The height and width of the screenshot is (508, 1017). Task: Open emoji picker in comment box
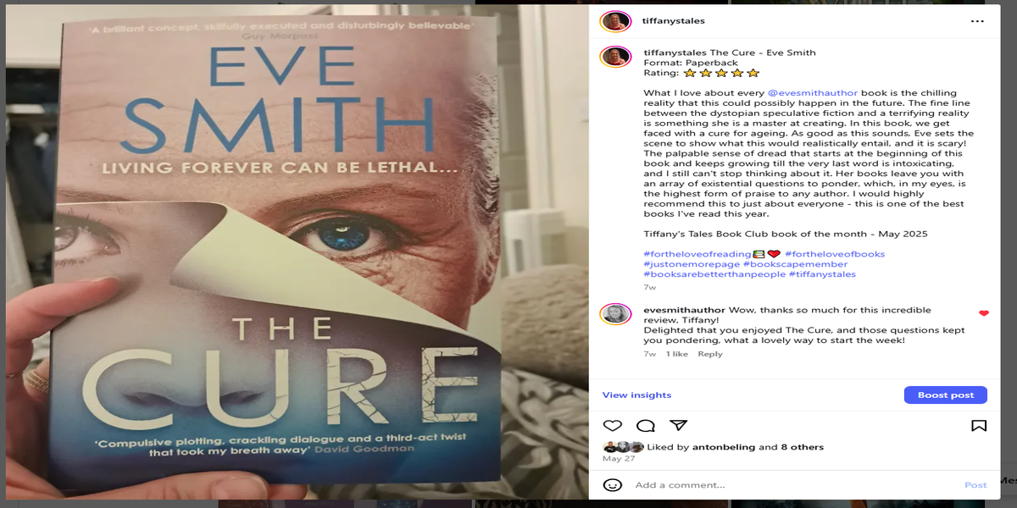(x=612, y=485)
